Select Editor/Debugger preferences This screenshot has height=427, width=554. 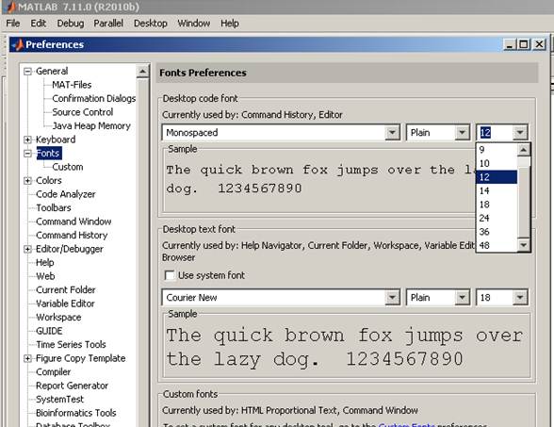(x=70, y=249)
